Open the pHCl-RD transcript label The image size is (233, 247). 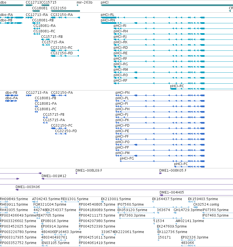pyautogui.click(x=121, y=48)
